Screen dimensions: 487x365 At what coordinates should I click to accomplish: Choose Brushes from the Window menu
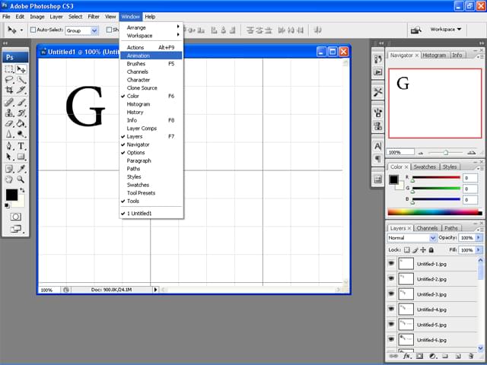pos(151,64)
